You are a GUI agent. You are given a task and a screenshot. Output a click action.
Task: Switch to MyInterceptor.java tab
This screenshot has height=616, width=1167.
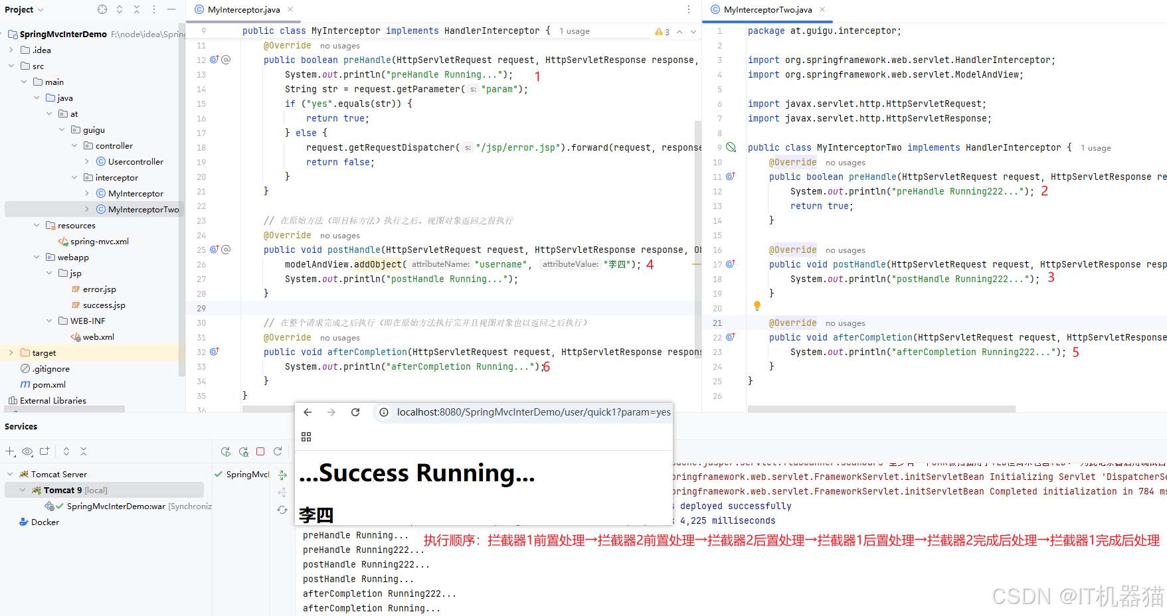pos(244,9)
